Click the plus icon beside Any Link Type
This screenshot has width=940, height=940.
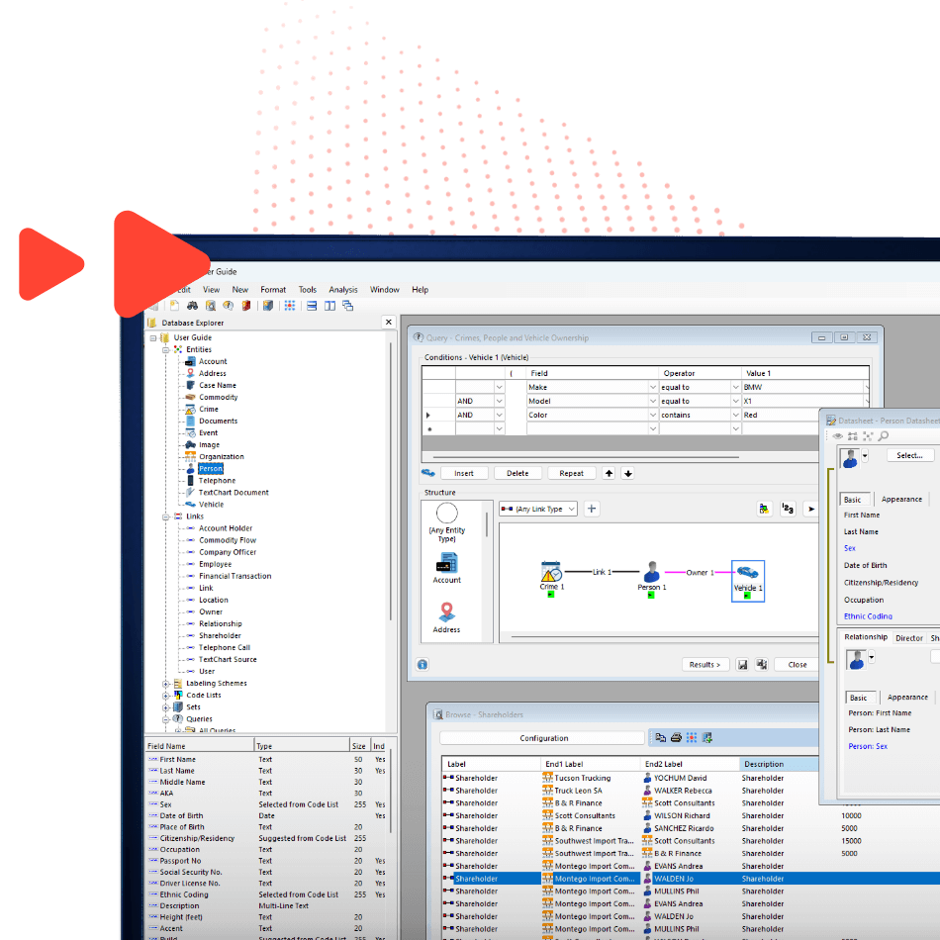590,508
